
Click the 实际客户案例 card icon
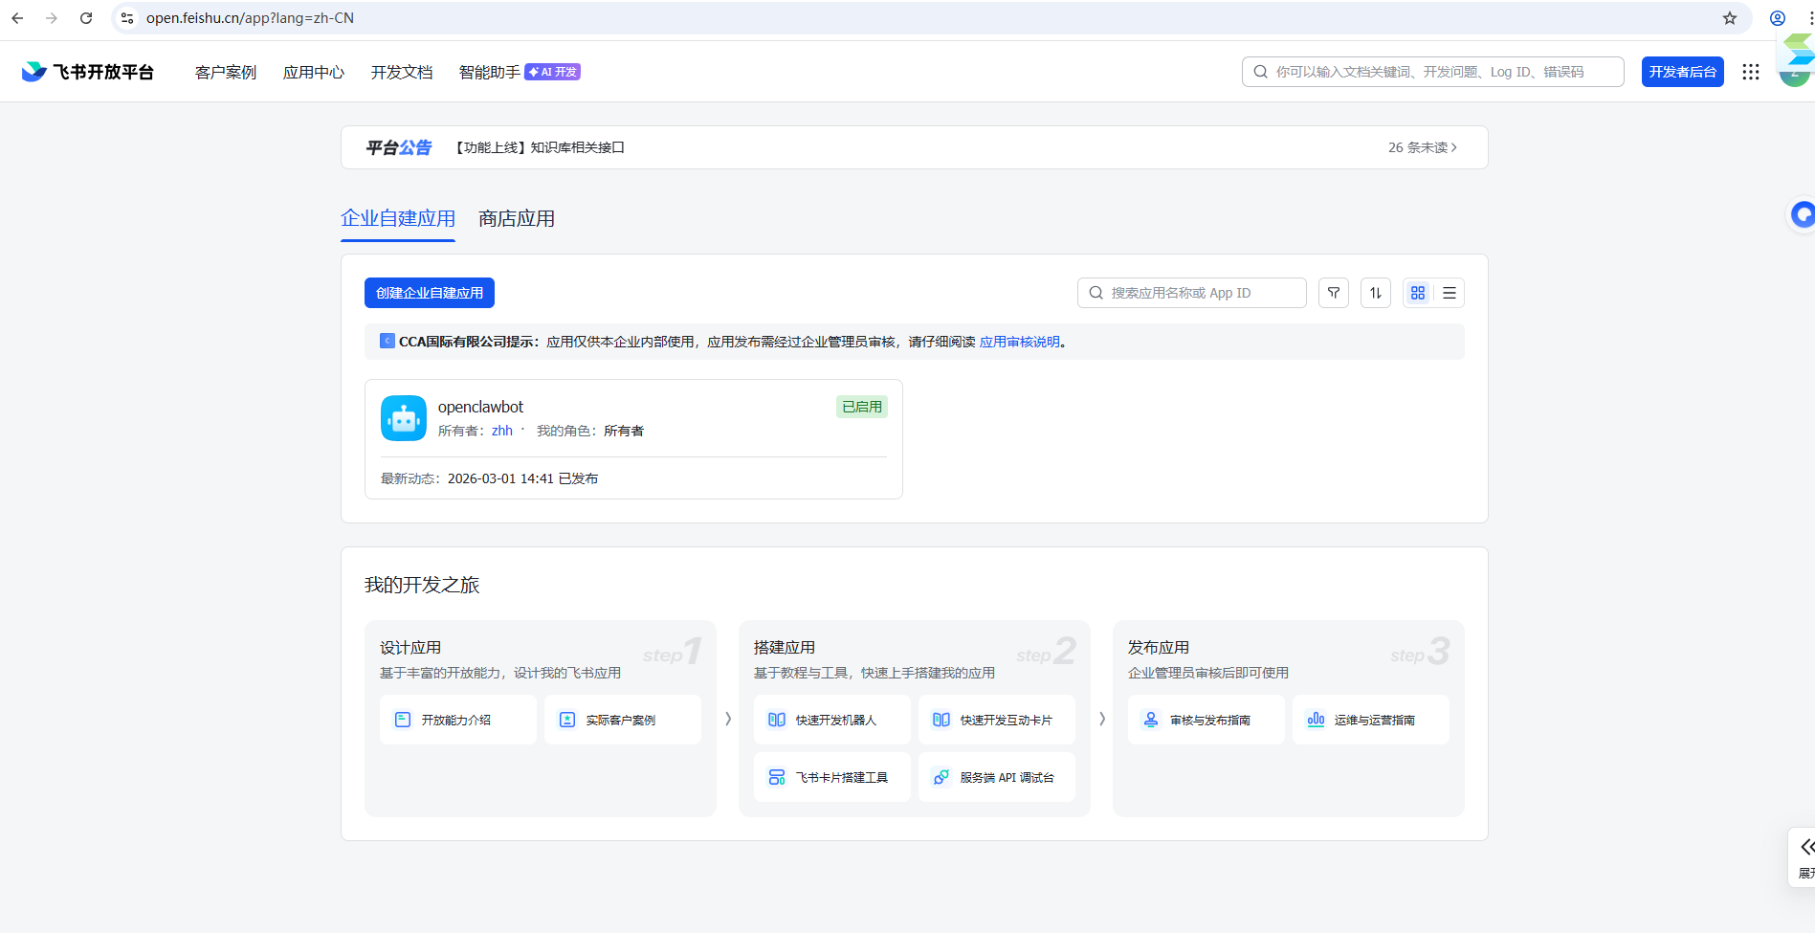(567, 720)
